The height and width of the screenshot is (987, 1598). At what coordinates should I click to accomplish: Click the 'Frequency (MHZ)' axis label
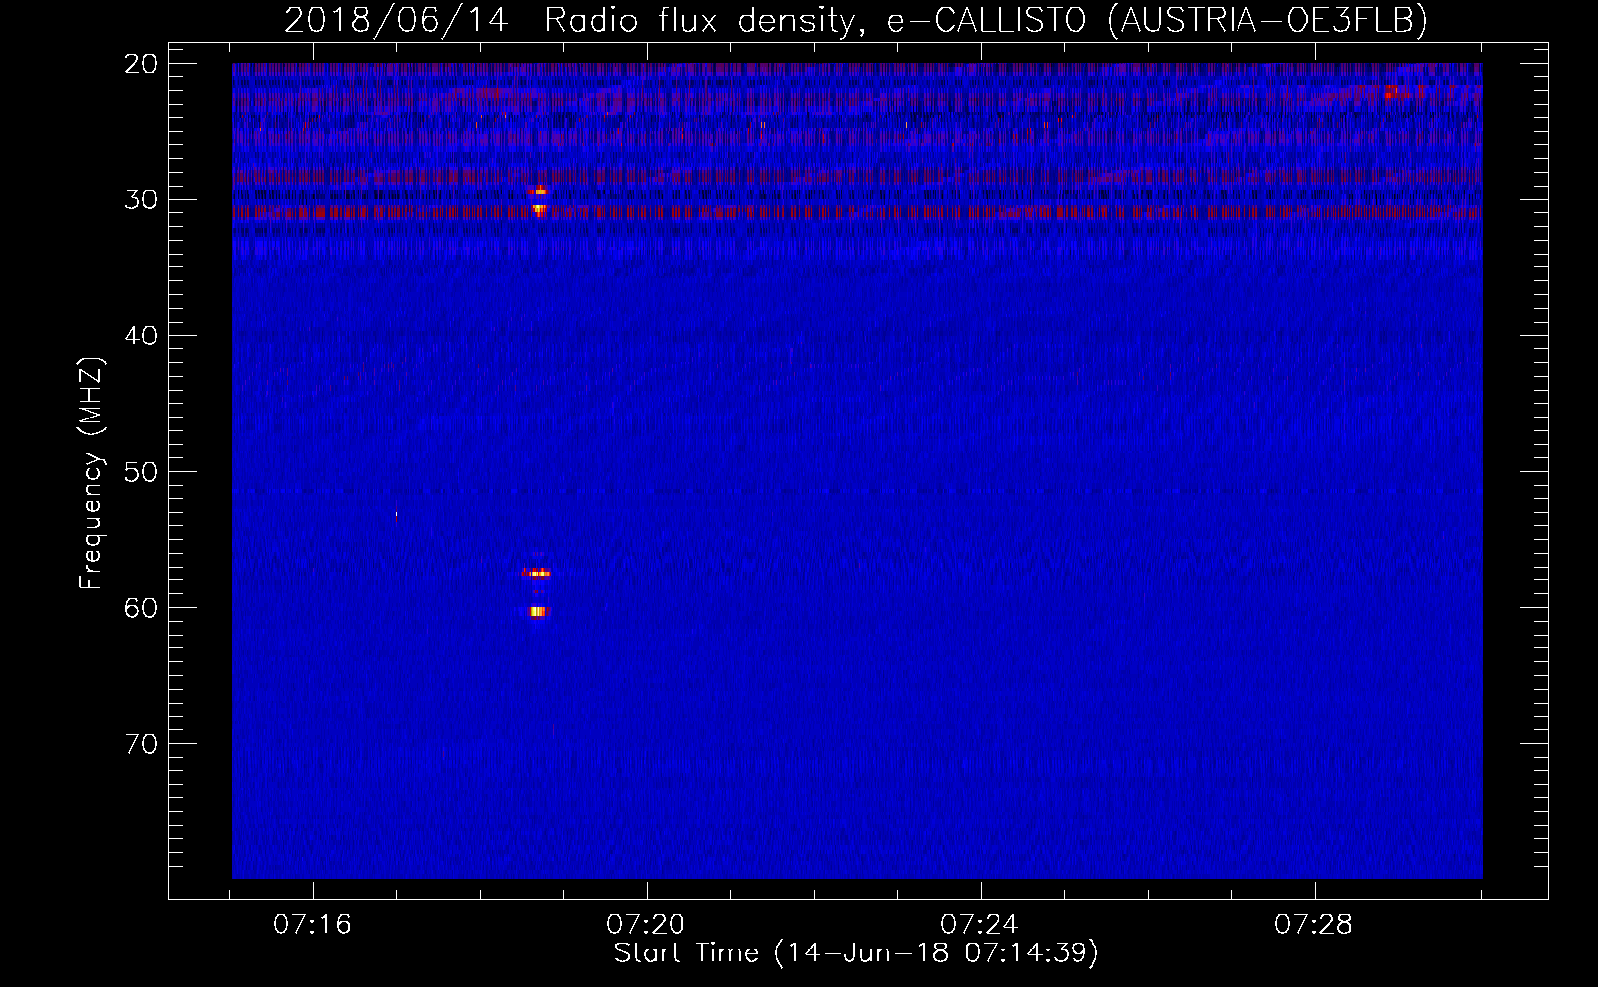point(91,473)
